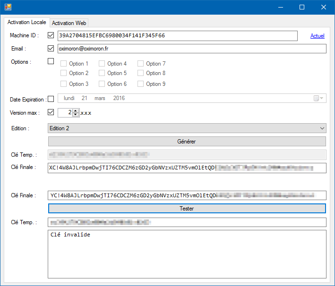Minimize the activation window
335x286 pixels.
(x=281, y=7)
